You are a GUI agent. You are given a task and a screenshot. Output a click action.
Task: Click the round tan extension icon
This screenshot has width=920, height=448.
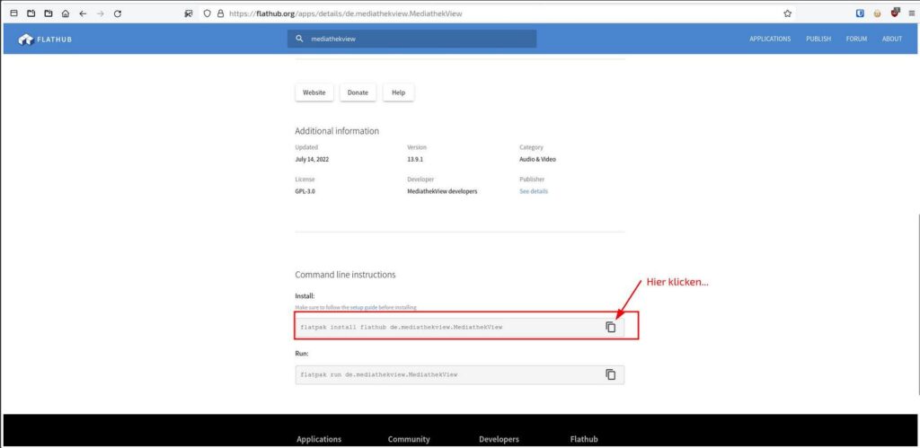[x=877, y=13]
